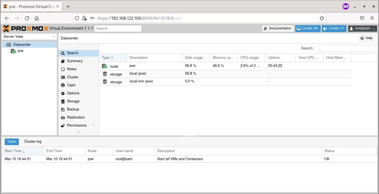Viewport: 379px width, 194px height.
Task: Expand the Permissions submenu arrow
Action: pyautogui.click(x=93, y=125)
